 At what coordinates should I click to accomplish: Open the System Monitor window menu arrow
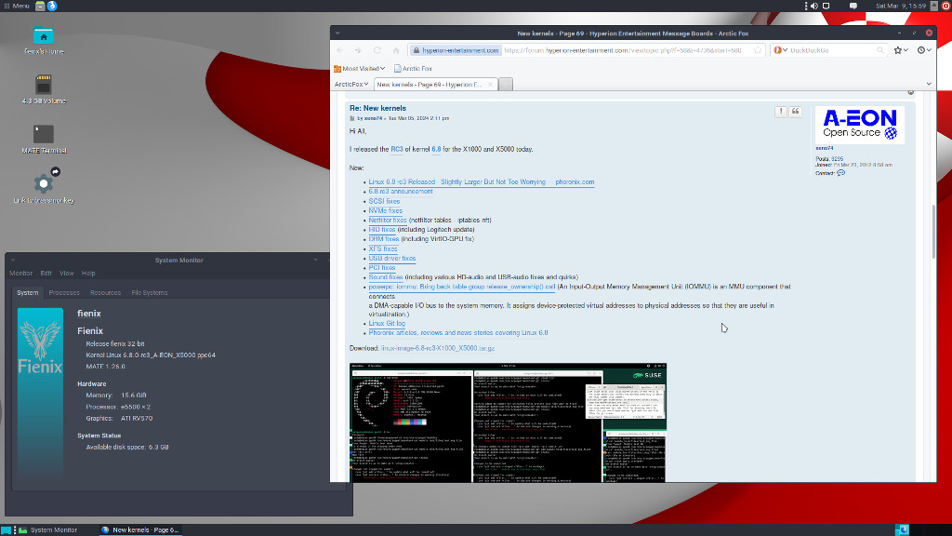point(13,261)
